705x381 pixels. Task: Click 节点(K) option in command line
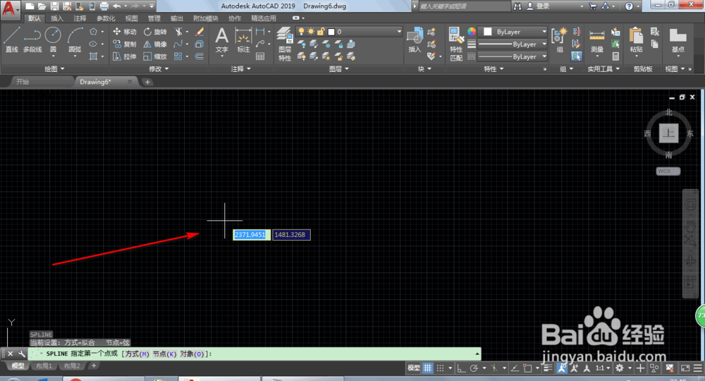tap(164, 354)
